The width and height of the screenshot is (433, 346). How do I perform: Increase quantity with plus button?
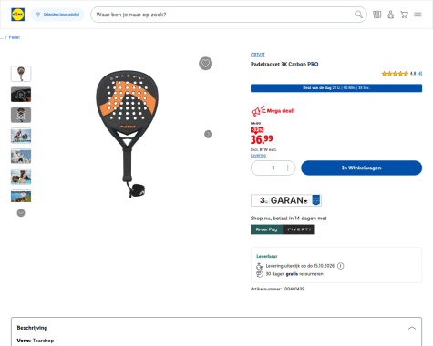[288, 168]
